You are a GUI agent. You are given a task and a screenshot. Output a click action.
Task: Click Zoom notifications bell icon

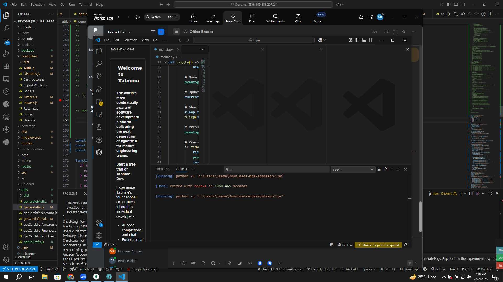(361, 17)
